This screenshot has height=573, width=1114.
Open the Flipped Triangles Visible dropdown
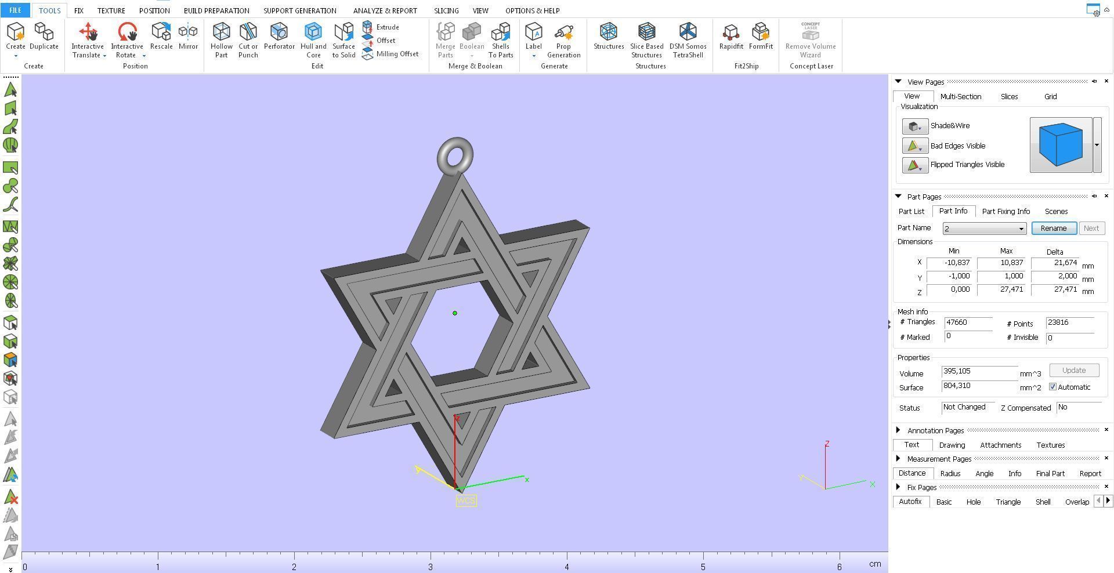pyautogui.click(x=915, y=165)
